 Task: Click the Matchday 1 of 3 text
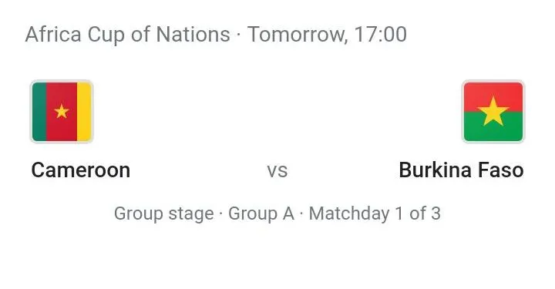pyautogui.click(x=375, y=214)
